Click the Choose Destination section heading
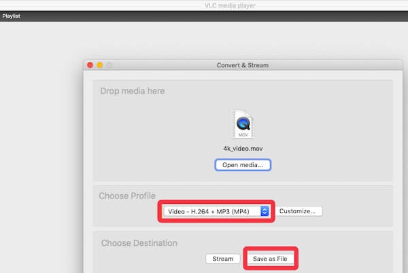Image resolution: width=408 pixels, height=273 pixels. click(x=139, y=242)
